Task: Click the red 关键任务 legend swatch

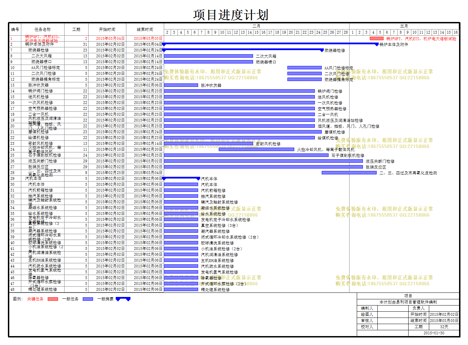Action: pos(53,299)
